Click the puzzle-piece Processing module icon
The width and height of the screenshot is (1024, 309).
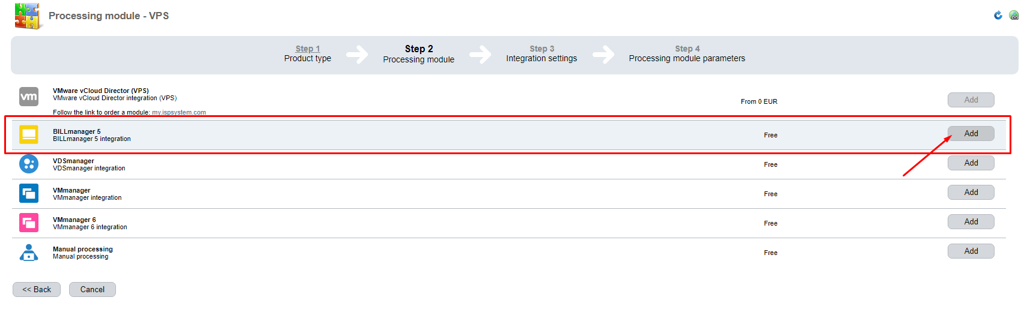[x=27, y=16]
